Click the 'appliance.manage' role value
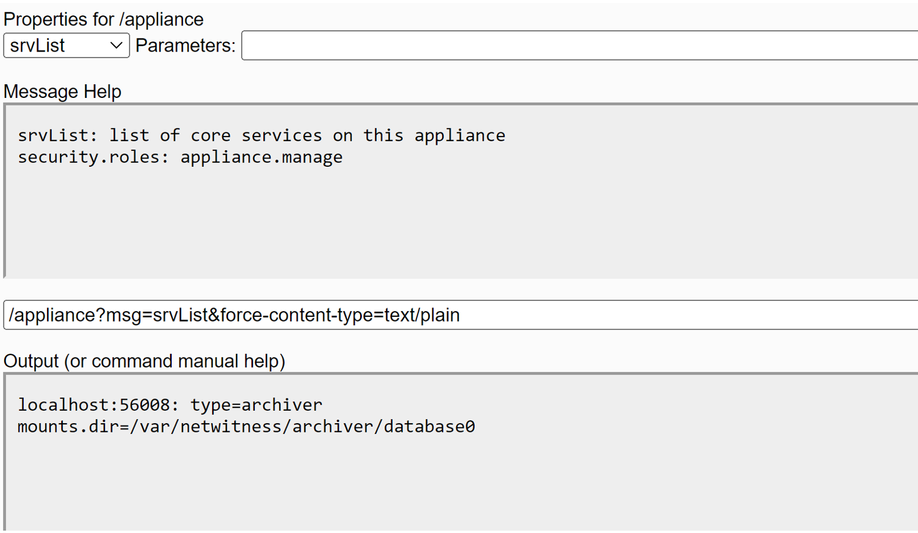The width and height of the screenshot is (918, 533). point(261,157)
